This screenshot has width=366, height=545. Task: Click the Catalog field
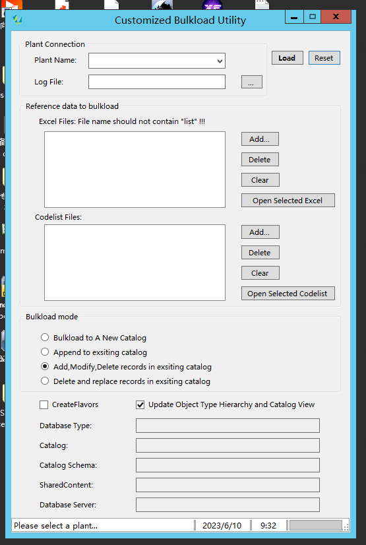click(228, 445)
